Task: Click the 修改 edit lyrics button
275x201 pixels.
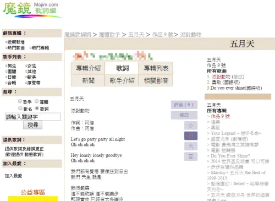Action: click(x=184, y=115)
